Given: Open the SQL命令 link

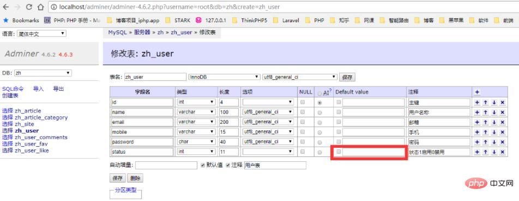Looking at the screenshot, I should coord(13,89).
